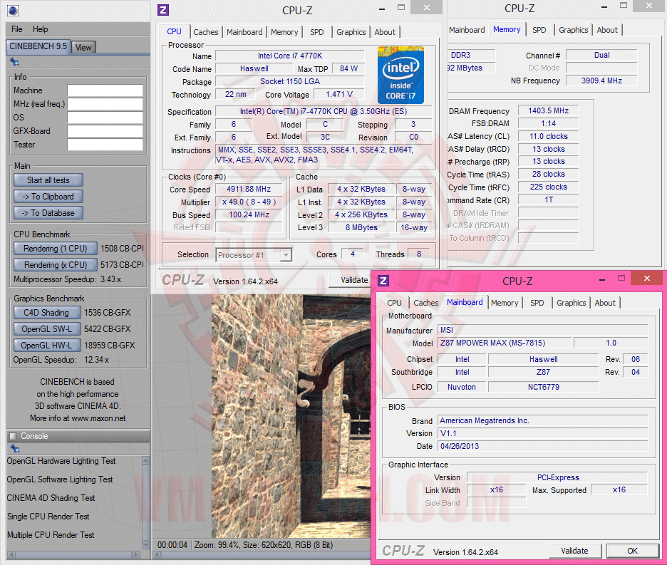This screenshot has width=667, height=565.
Task: Run the Rendering (1 CPU) benchmark
Action: click(56, 249)
